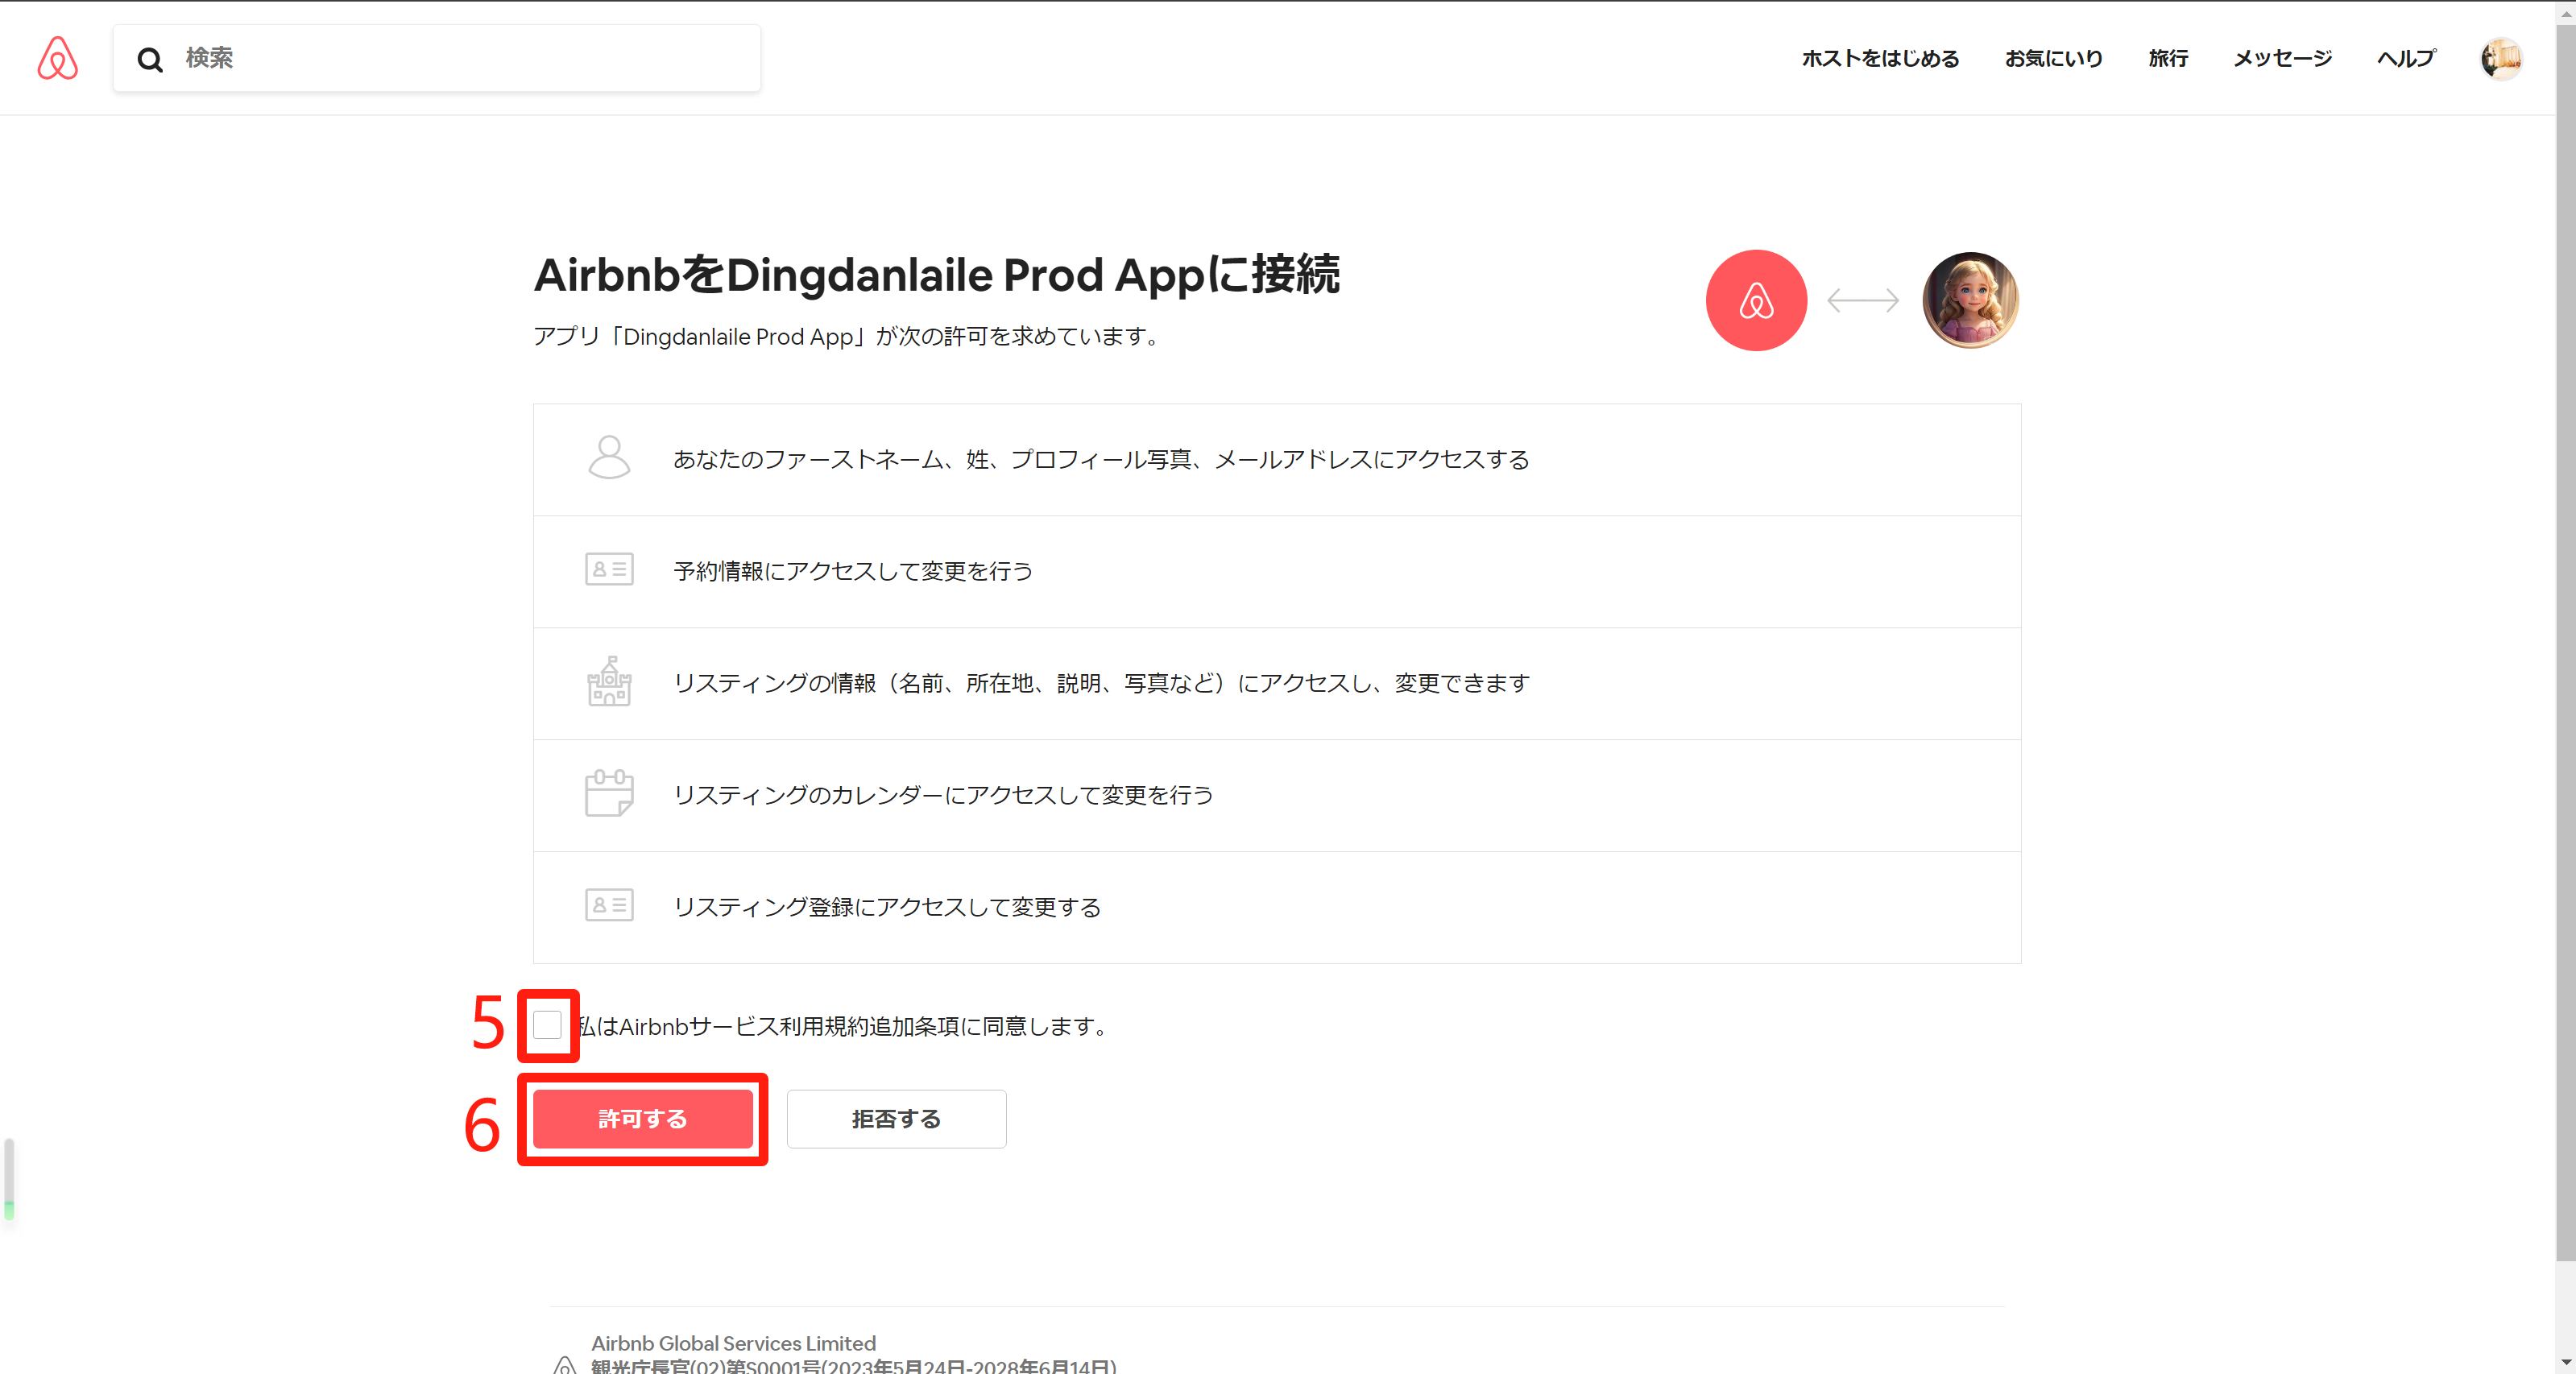The width and height of the screenshot is (2576, 1374).
Task: Click the person profile permission icon
Action: click(x=609, y=458)
